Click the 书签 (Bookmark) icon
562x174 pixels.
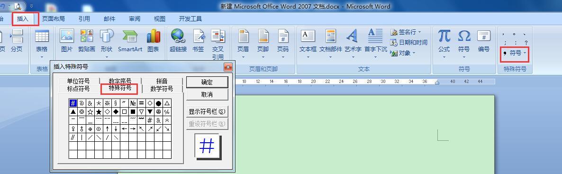tap(198, 41)
